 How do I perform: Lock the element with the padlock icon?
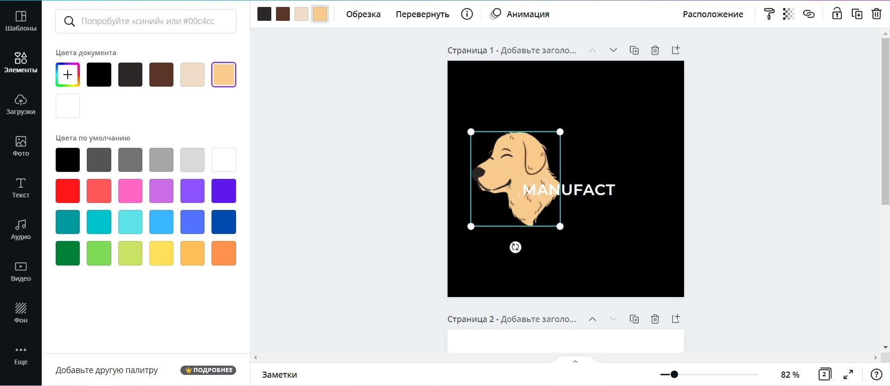[837, 13]
